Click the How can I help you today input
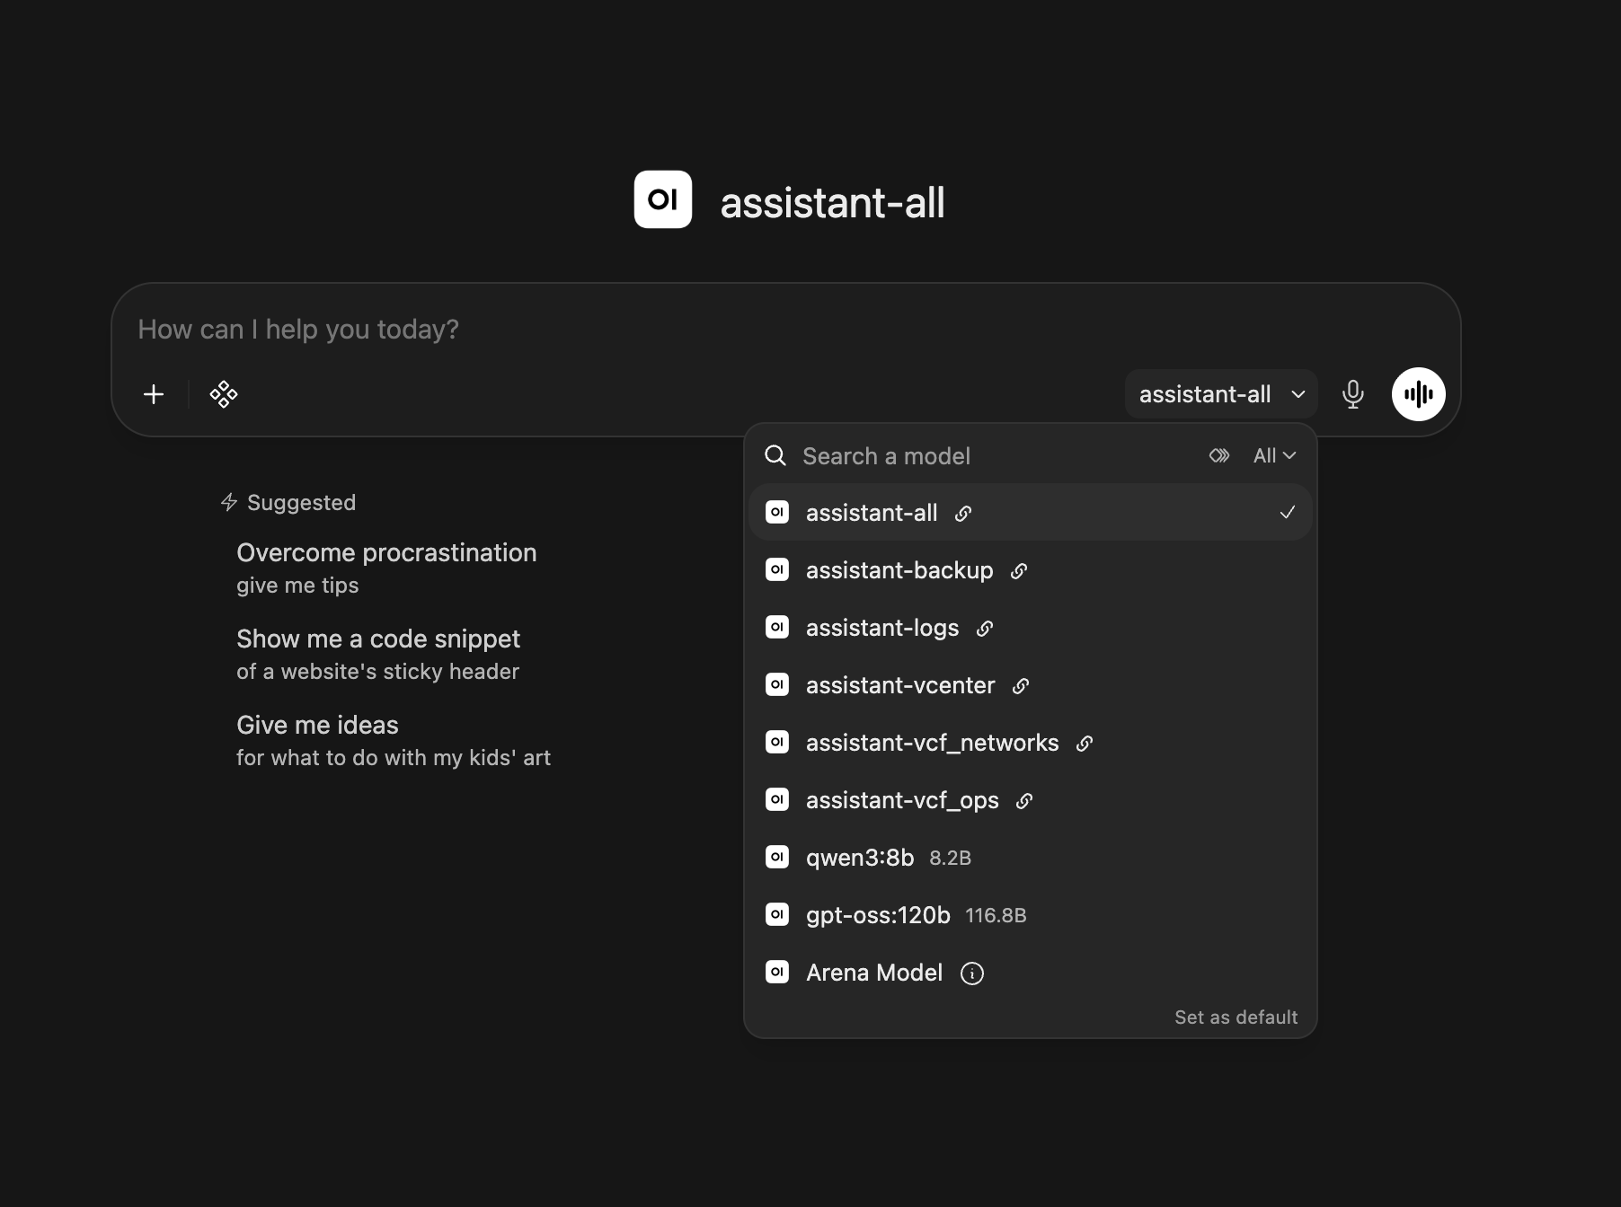The image size is (1621, 1207). tap(785, 330)
